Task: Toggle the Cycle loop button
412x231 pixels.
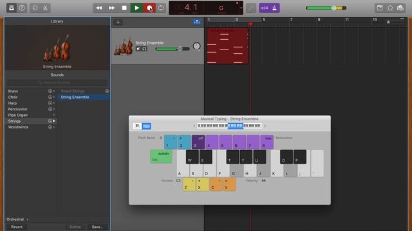Action: point(161,8)
